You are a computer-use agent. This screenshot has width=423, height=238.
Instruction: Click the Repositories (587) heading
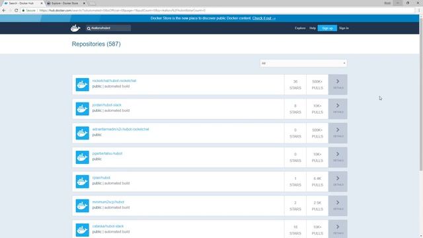[96, 44]
